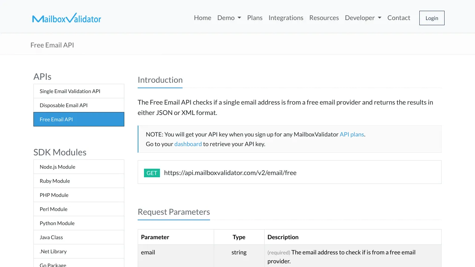Open the Go Package page
Viewport: 475px width, 267px height.
tap(79, 263)
